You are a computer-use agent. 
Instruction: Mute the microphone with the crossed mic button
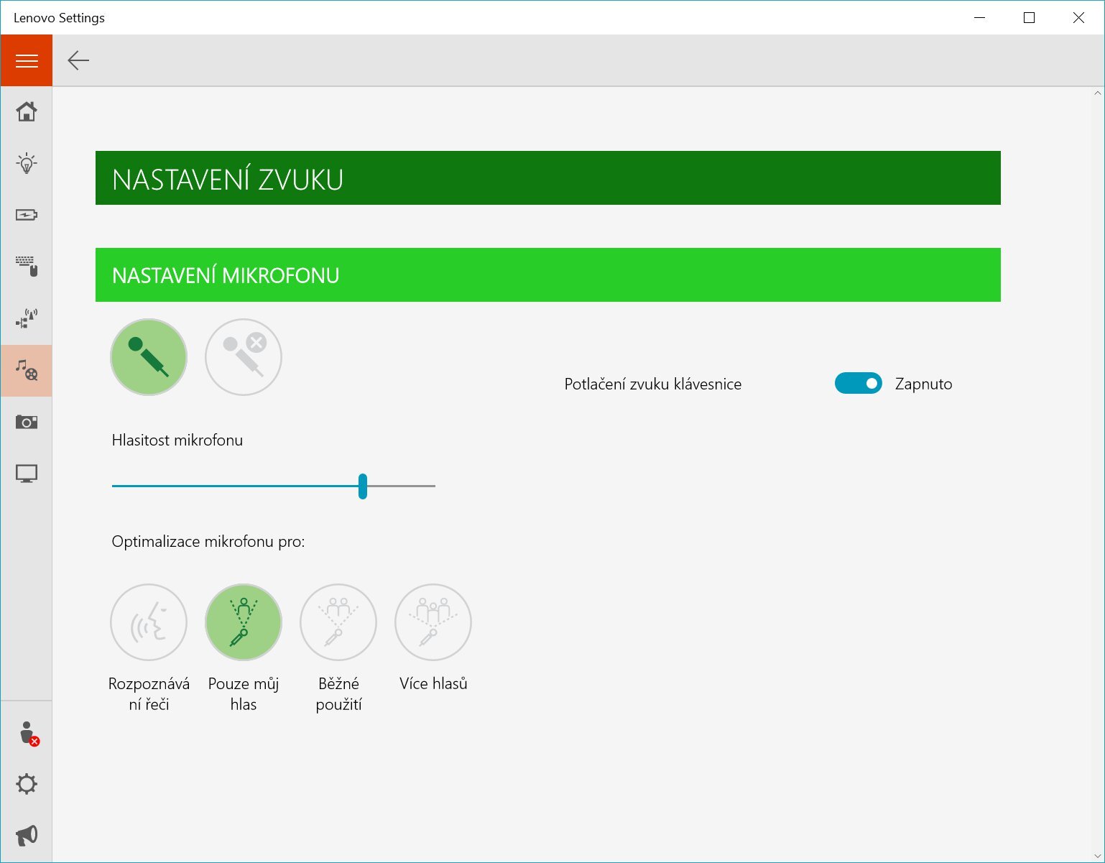point(244,357)
